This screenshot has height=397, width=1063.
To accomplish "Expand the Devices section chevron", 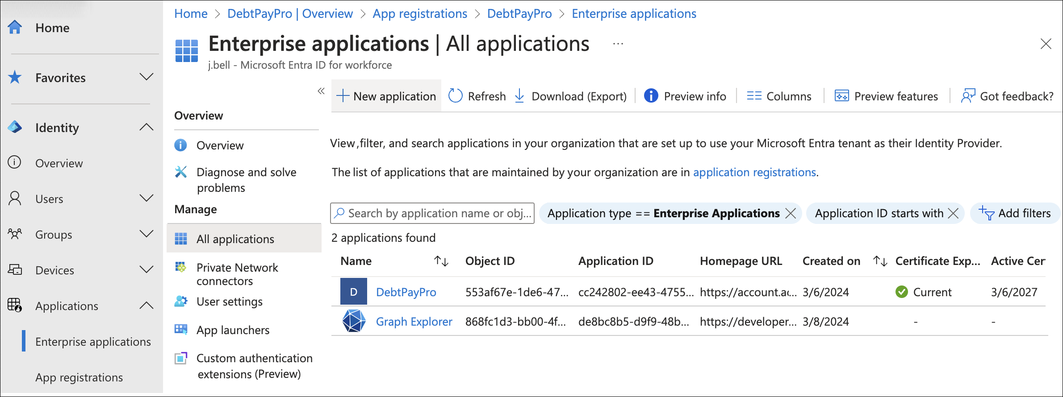I will (146, 269).
